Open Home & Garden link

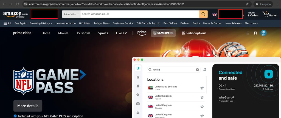[213, 23]
